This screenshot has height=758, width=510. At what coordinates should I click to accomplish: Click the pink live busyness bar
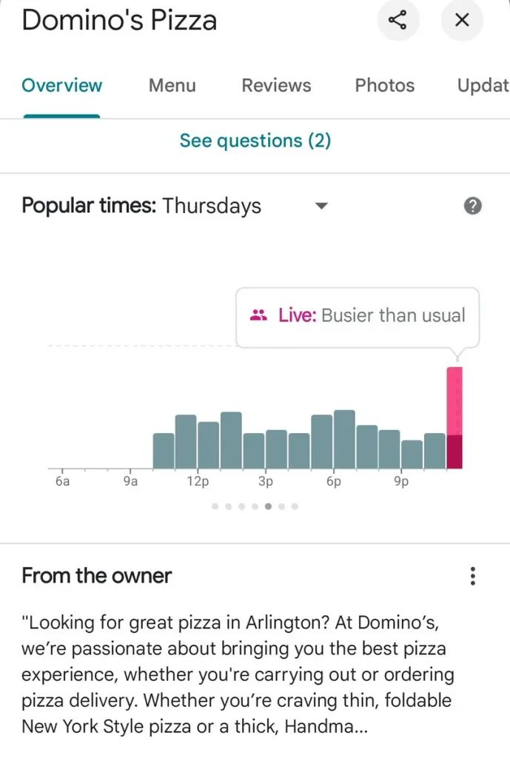pyautogui.click(x=454, y=417)
